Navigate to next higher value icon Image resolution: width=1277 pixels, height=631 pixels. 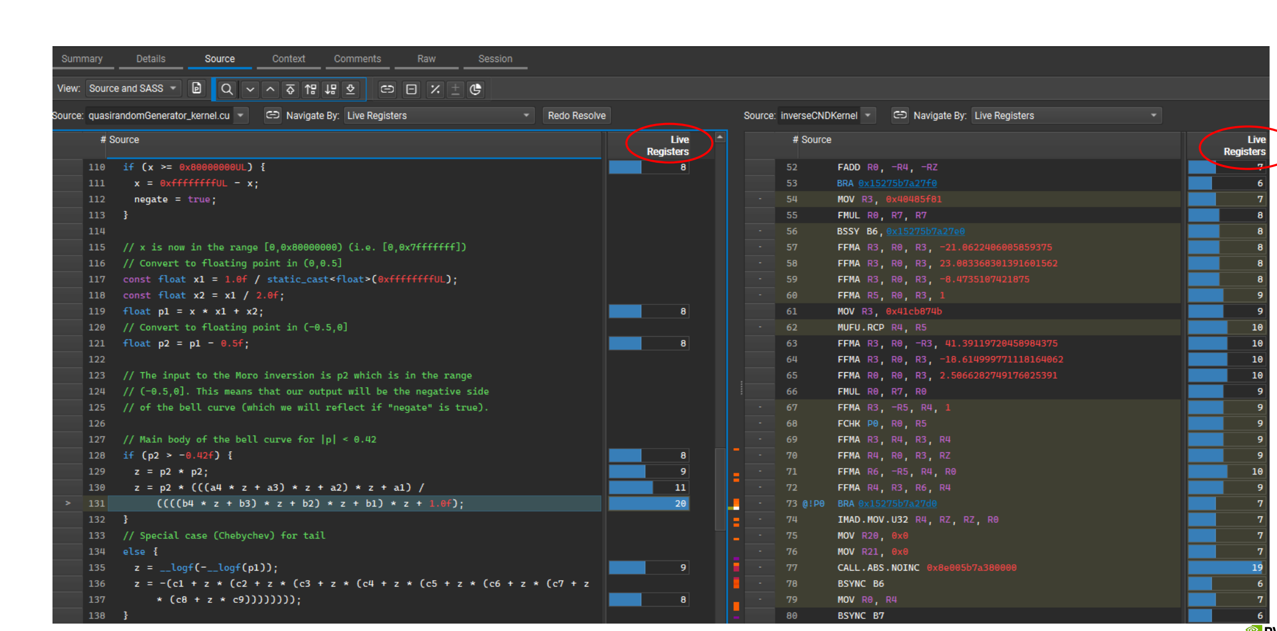pyautogui.click(x=310, y=89)
